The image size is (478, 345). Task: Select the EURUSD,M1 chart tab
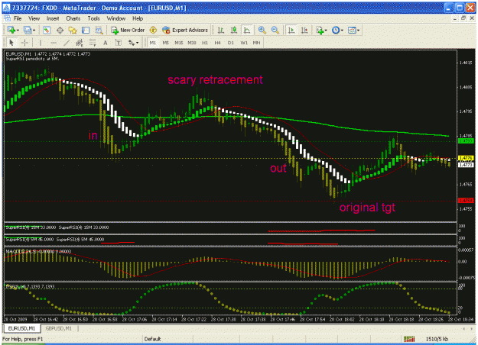click(x=21, y=328)
